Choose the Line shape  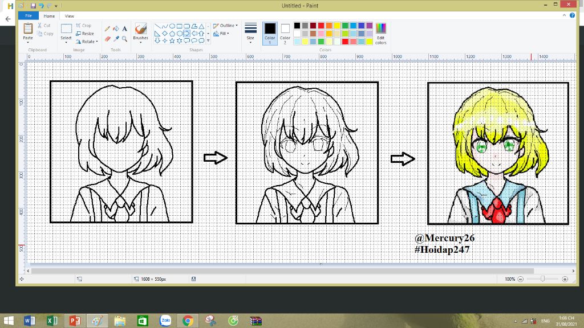[157, 26]
